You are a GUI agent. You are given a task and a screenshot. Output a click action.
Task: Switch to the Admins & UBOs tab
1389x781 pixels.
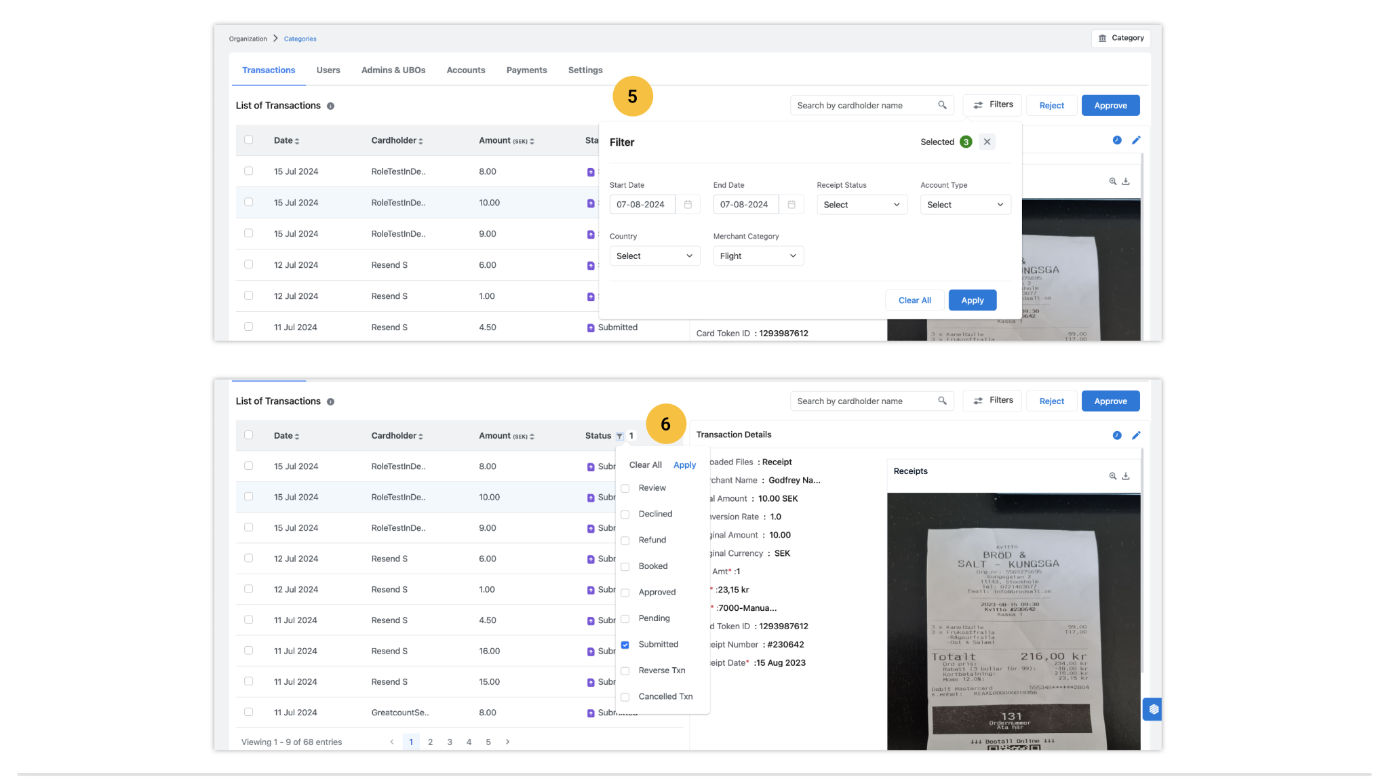(393, 71)
